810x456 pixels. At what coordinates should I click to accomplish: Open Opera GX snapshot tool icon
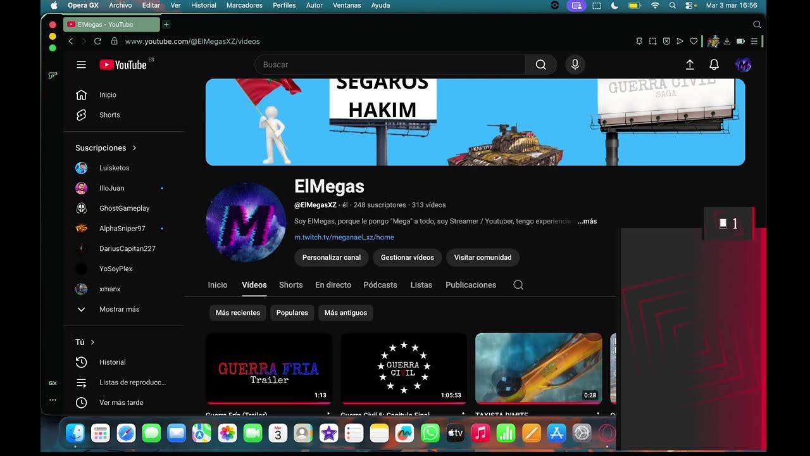click(x=652, y=41)
